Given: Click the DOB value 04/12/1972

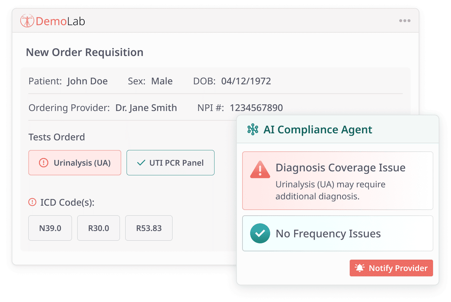Looking at the screenshot, I should [246, 81].
